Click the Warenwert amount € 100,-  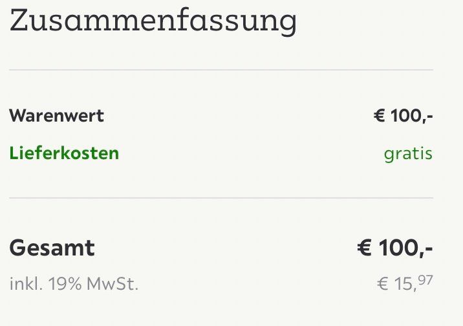pyautogui.click(x=404, y=116)
